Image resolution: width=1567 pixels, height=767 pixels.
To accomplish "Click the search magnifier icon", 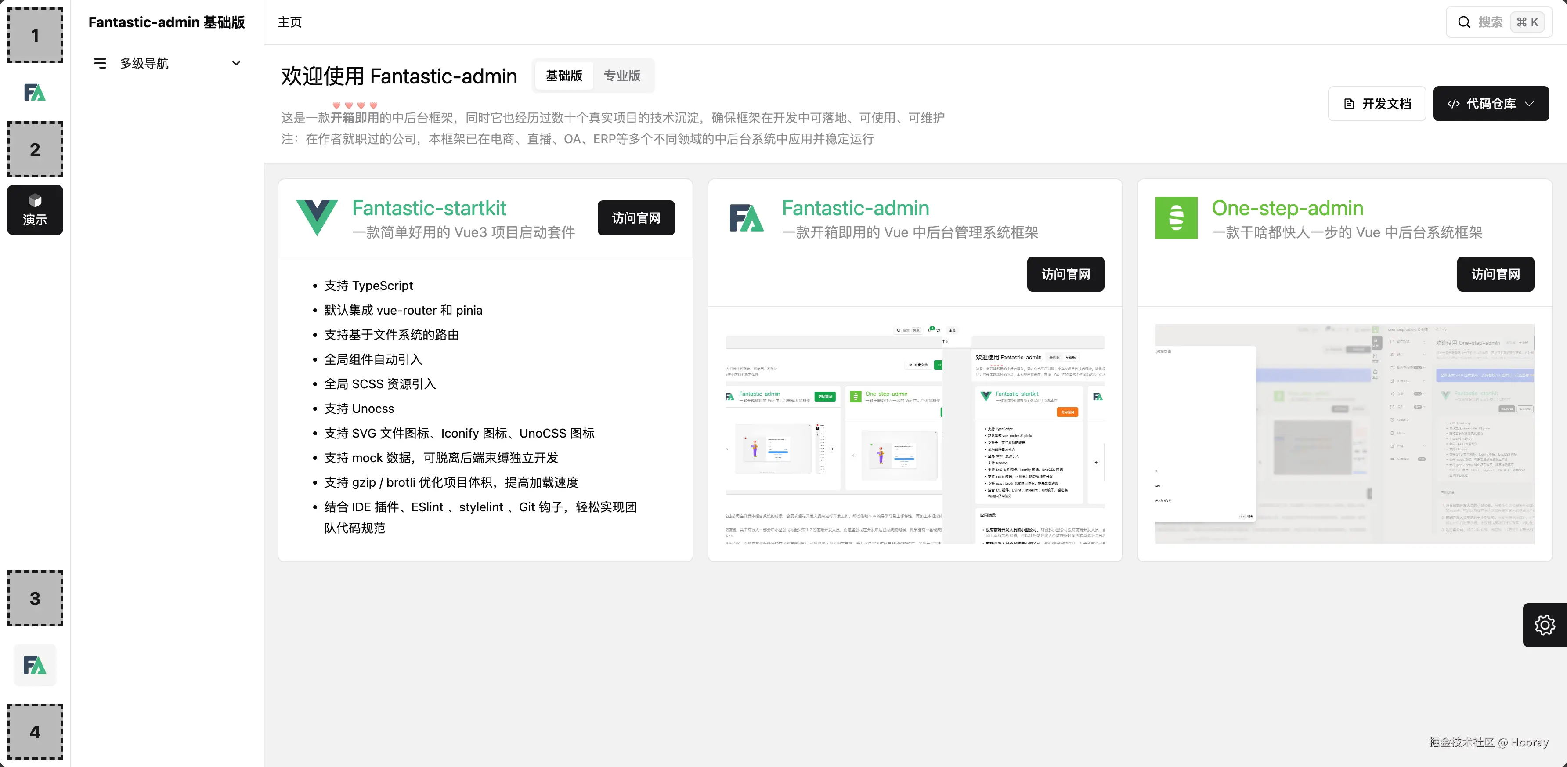I will click(1464, 22).
